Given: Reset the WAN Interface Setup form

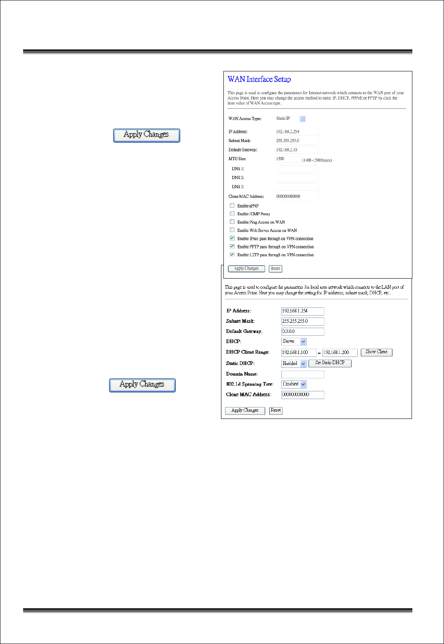Looking at the screenshot, I should [276, 268].
